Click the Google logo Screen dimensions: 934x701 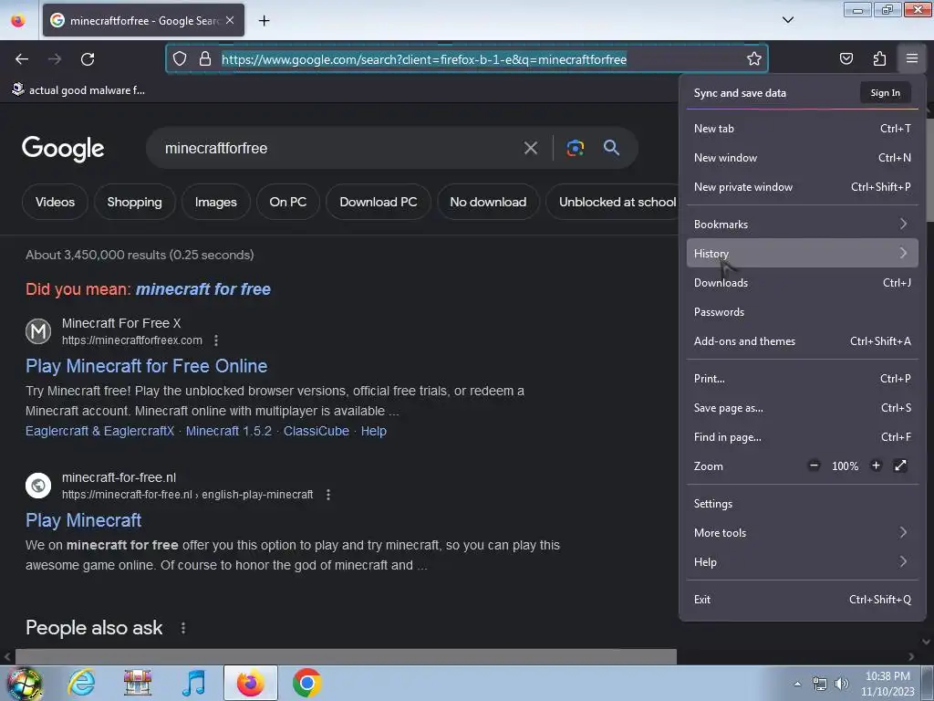coord(63,149)
